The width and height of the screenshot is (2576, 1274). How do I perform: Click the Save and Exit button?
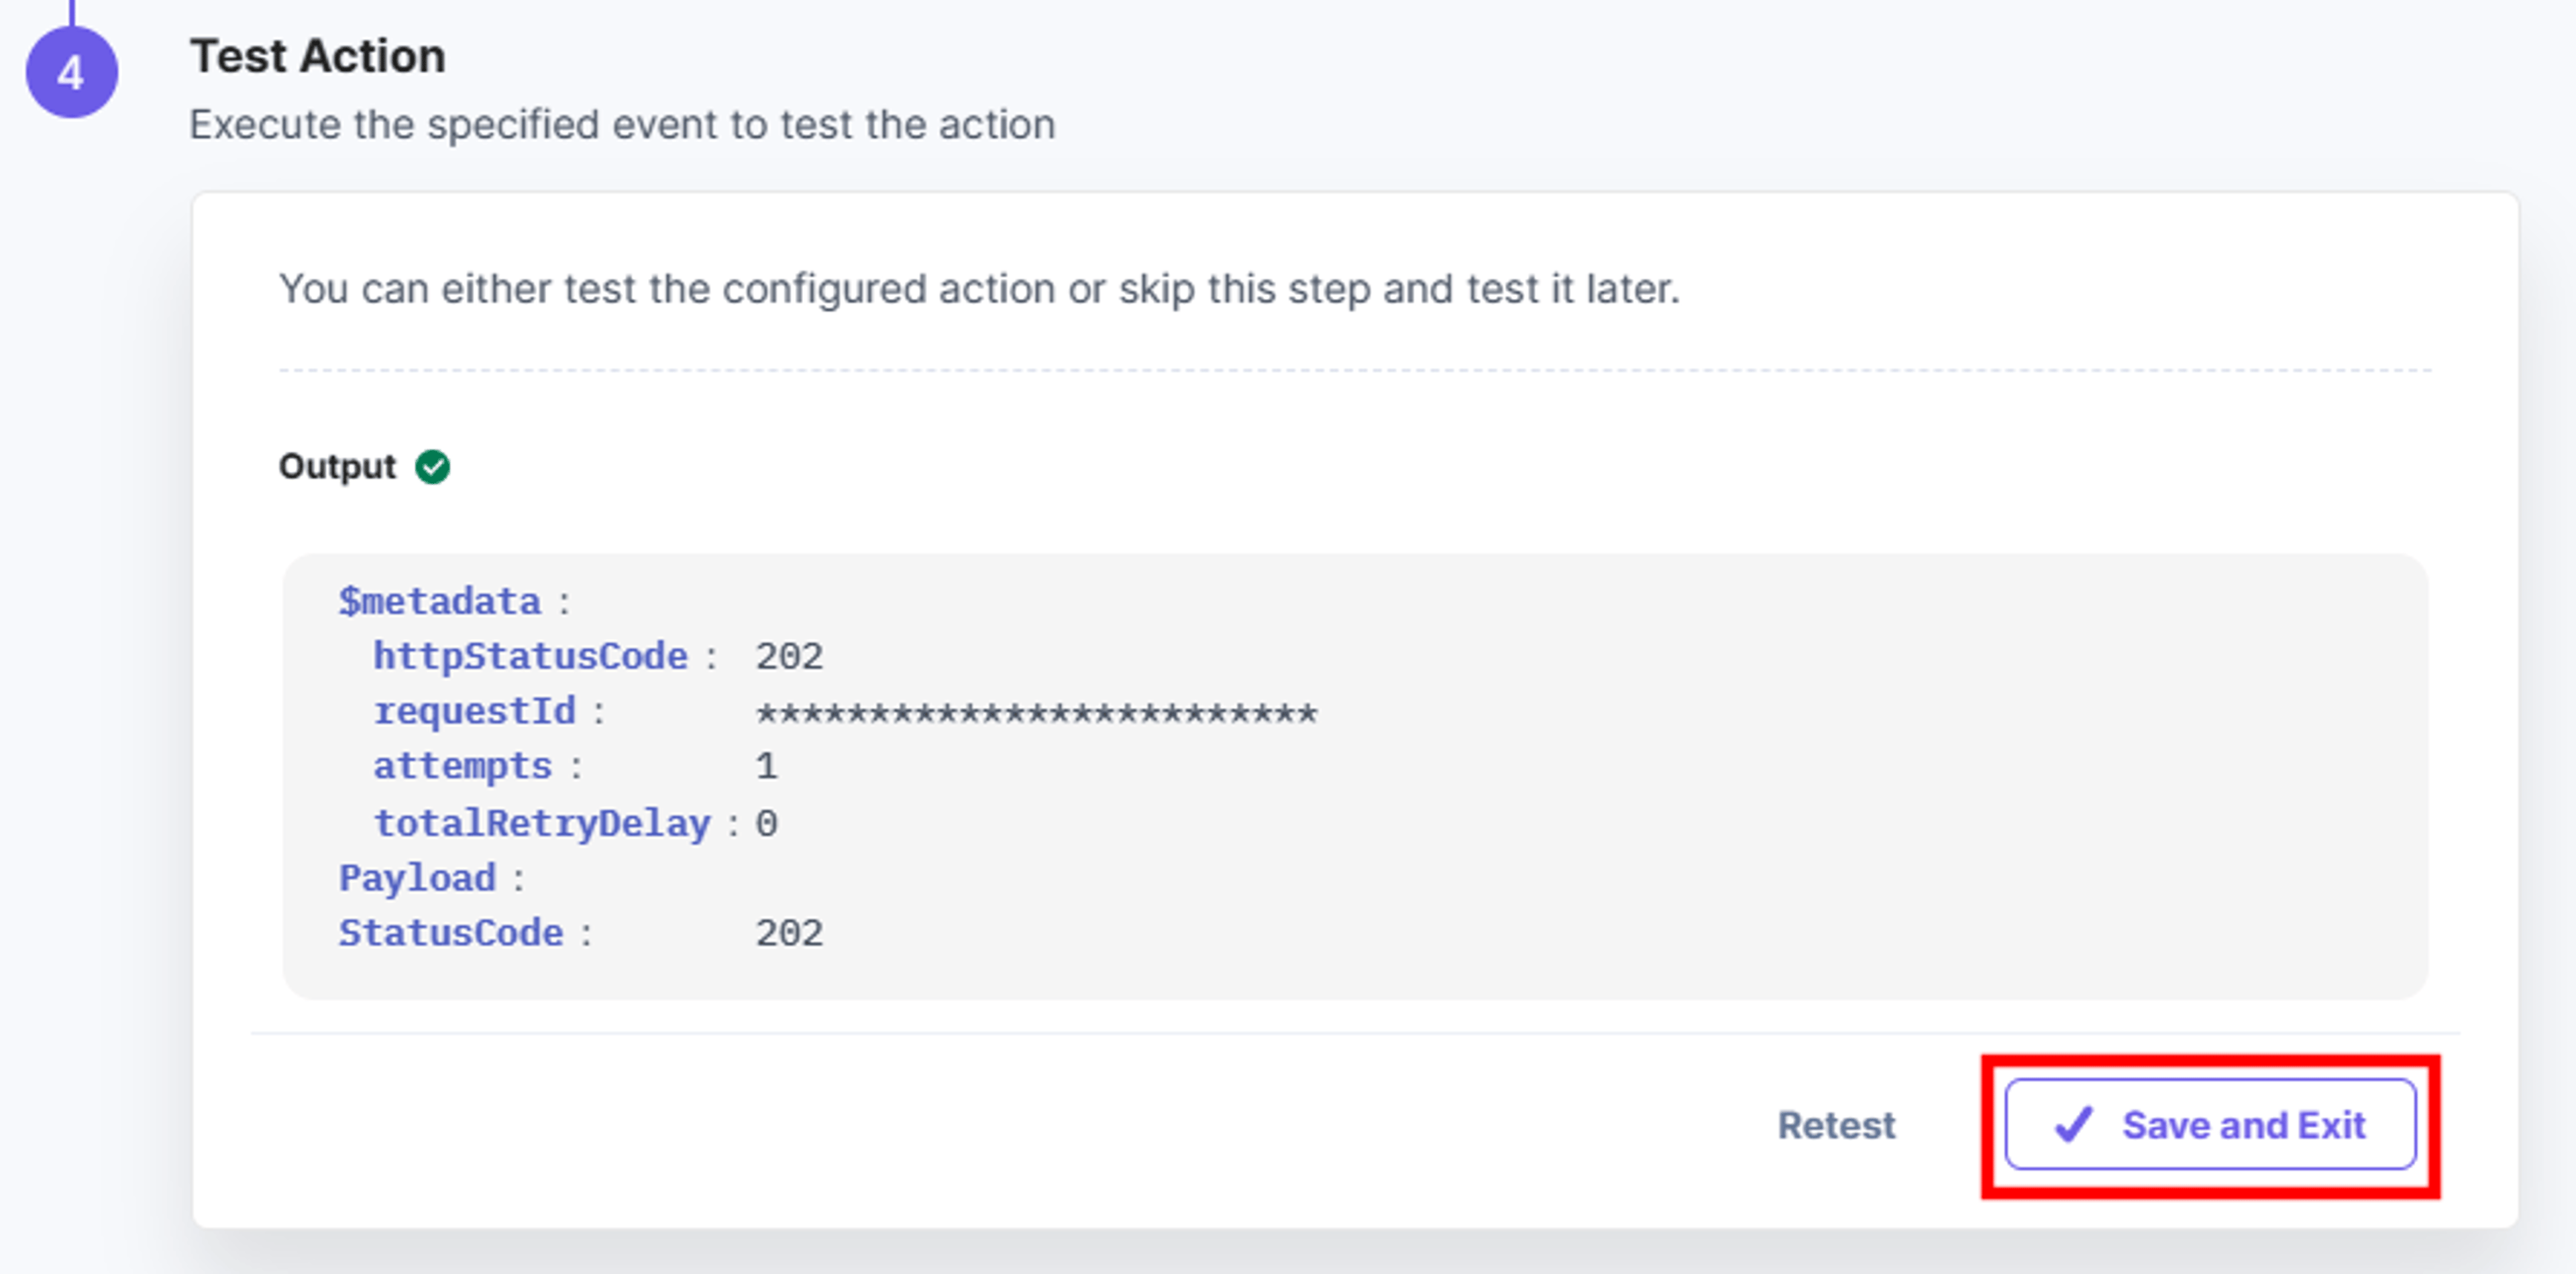point(2210,1124)
